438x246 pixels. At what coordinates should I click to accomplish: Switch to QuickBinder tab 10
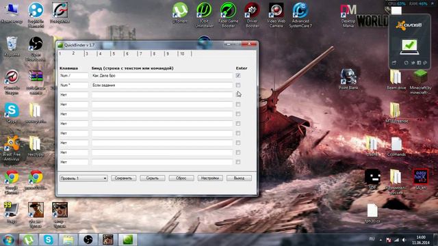pyautogui.click(x=183, y=53)
